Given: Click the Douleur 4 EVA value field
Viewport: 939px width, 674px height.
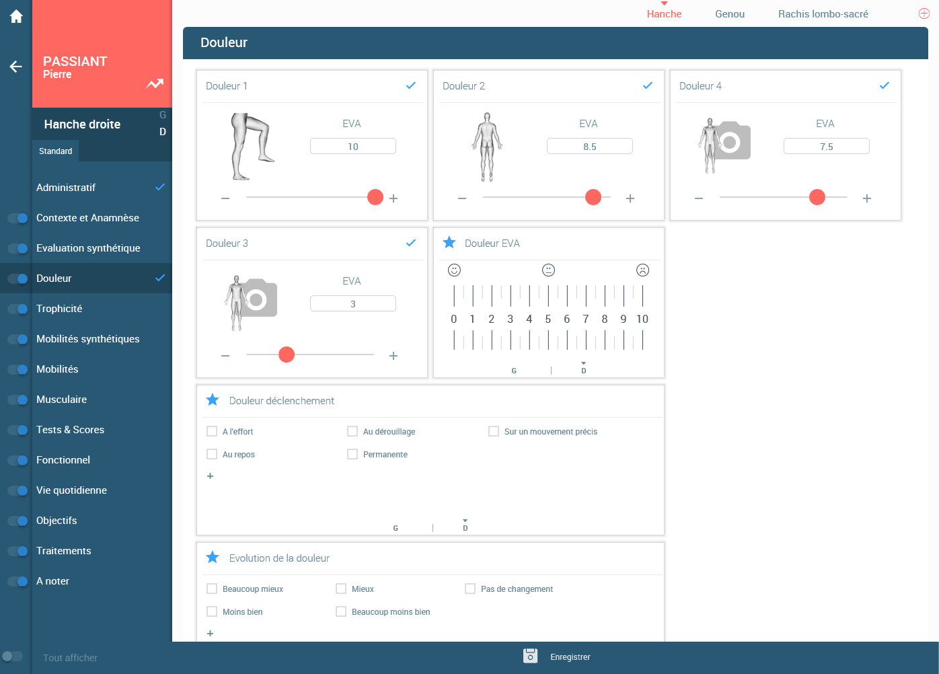Looking at the screenshot, I should tap(827, 146).
